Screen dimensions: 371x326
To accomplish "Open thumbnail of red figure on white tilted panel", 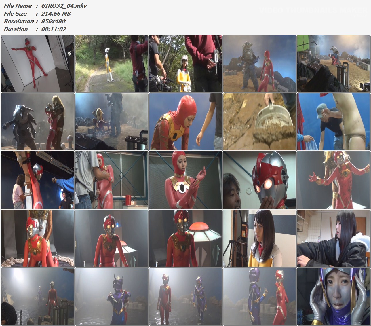I will tap(38, 64).
